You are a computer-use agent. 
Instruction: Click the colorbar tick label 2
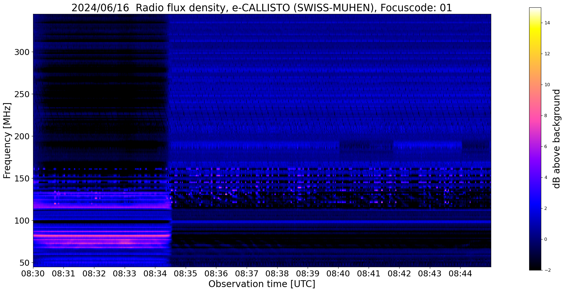(546, 209)
